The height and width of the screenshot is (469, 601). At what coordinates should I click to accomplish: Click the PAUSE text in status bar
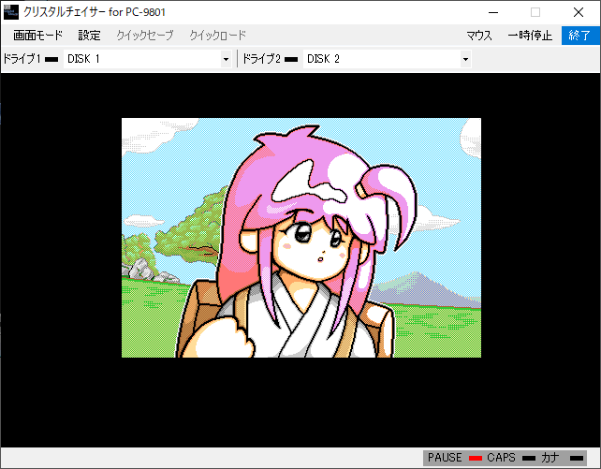(445, 458)
